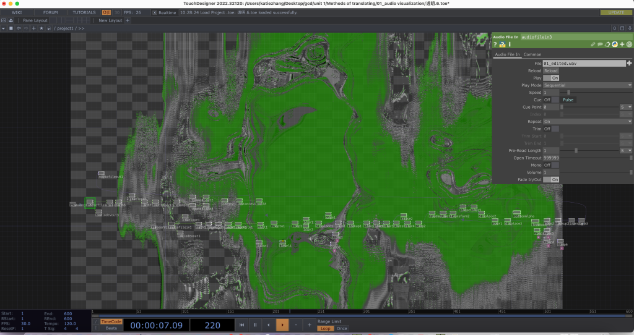Click the operator info 'i' icon
The image size is (634, 335).
pyautogui.click(x=509, y=45)
